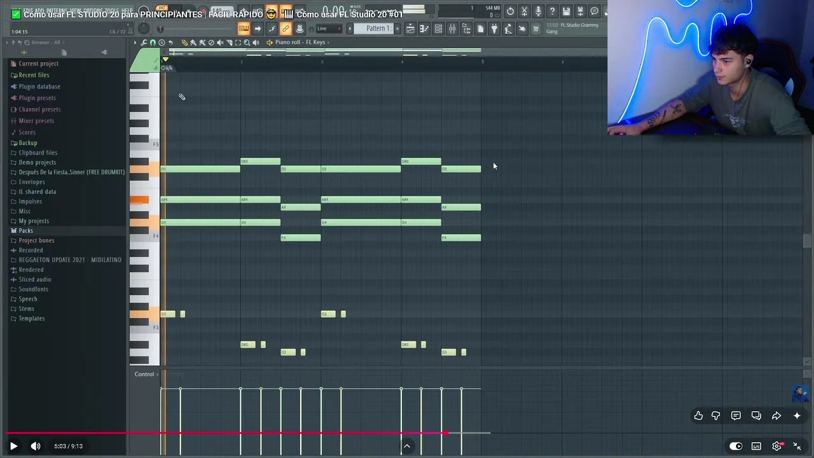Screen dimensions: 814x458
Task: Click the sparkle Ask button
Action: (797, 415)
